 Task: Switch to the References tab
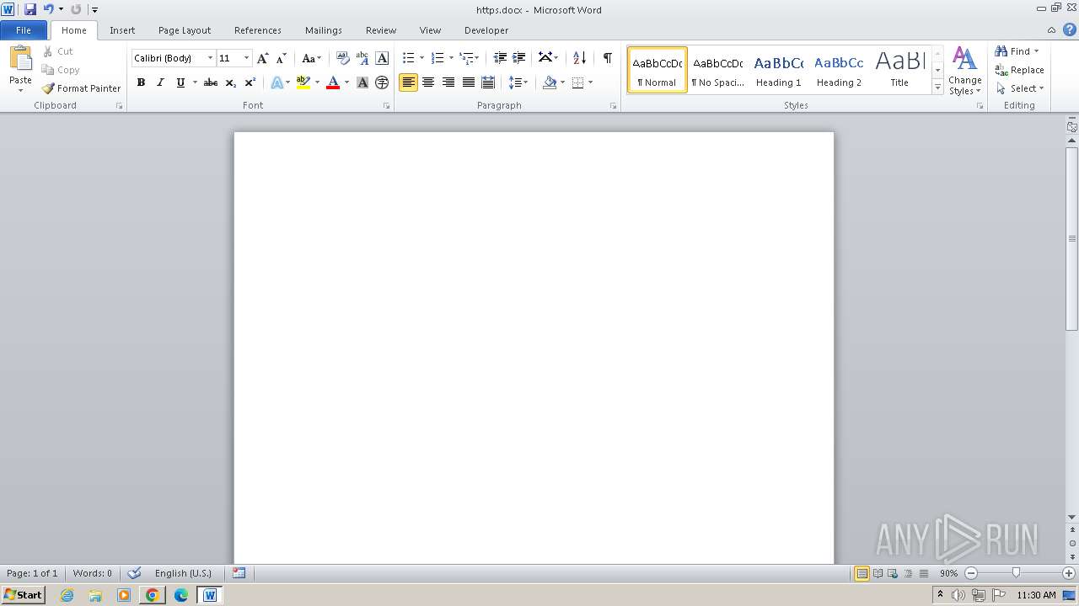(x=258, y=30)
